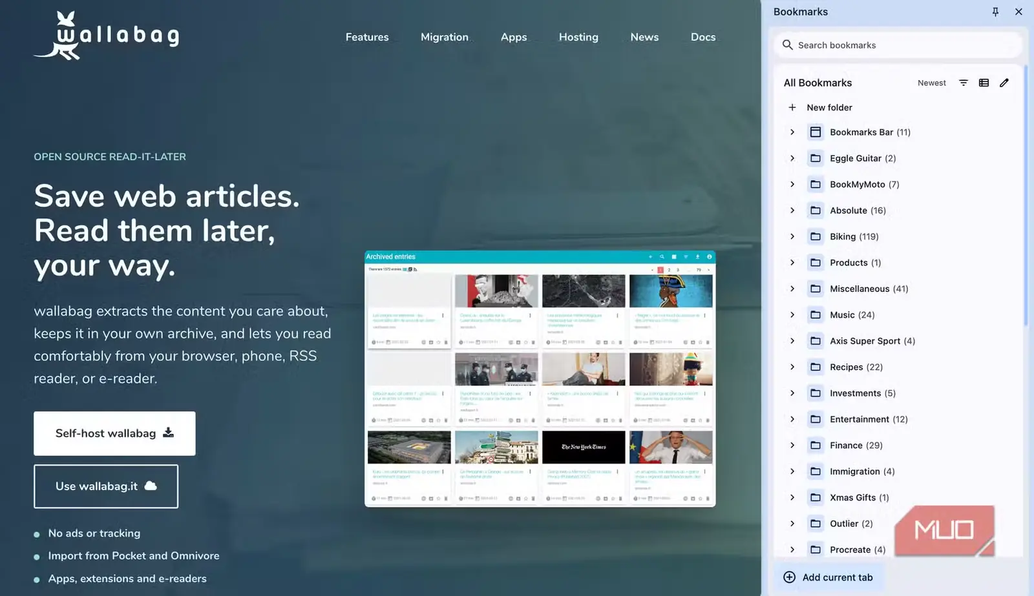This screenshot has width=1034, height=596.
Task: Open the Features nav menu item
Action: point(367,37)
